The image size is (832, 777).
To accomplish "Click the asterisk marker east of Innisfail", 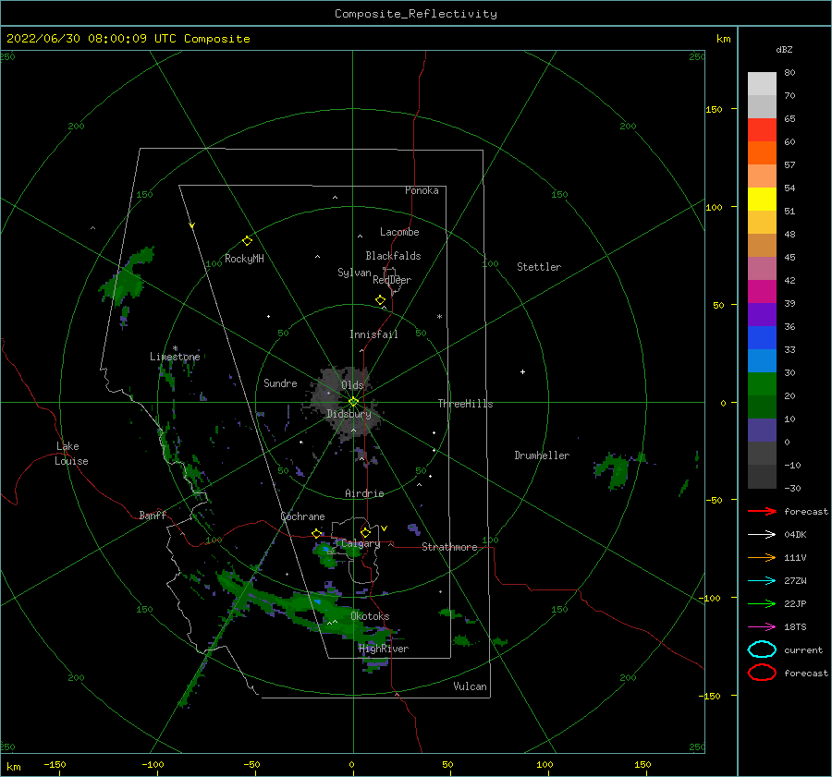I will (439, 317).
